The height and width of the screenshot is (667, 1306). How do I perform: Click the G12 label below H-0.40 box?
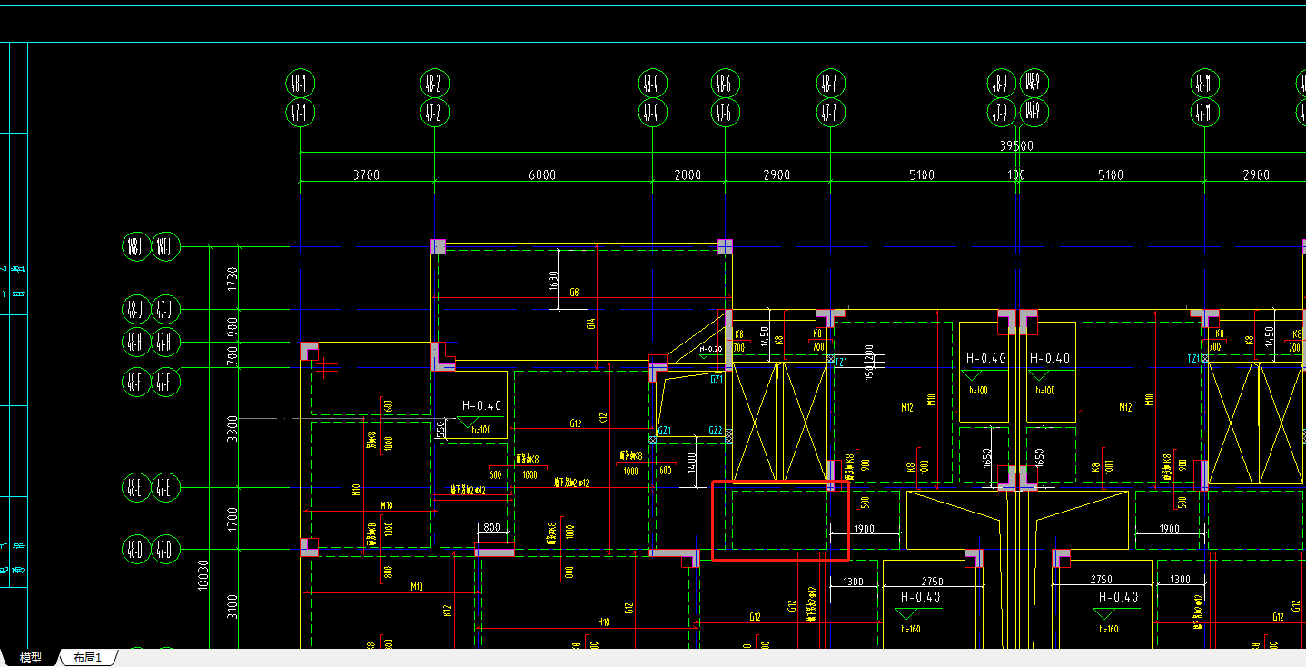[x=575, y=423]
